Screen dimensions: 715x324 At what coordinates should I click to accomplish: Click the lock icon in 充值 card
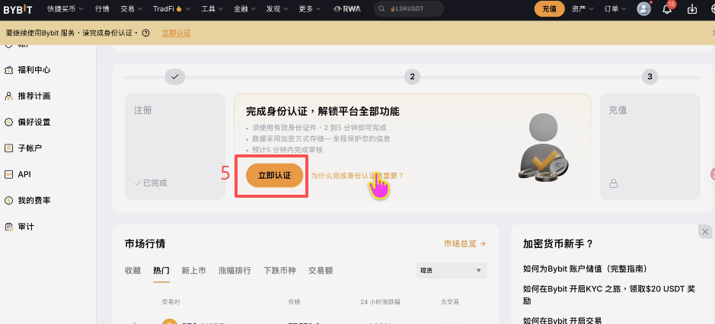click(x=614, y=183)
